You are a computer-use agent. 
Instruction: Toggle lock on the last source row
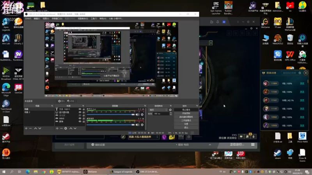tap(83, 121)
